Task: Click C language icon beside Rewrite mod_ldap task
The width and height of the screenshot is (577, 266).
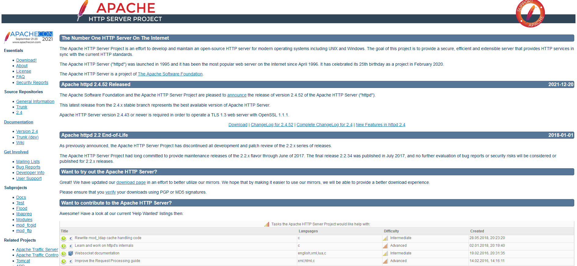Action: [x=71, y=238]
